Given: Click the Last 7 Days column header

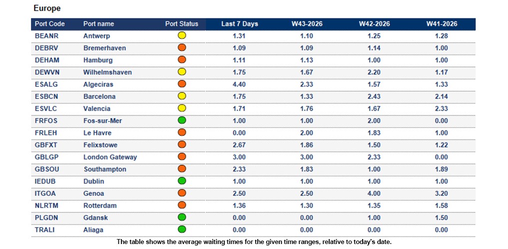Looking at the screenshot, I should click(x=240, y=24).
